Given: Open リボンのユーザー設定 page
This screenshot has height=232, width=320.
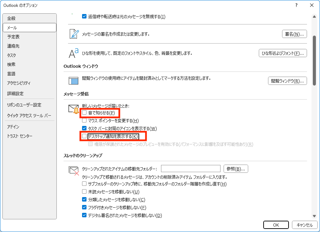Looking at the screenshot, I should 24,105.
